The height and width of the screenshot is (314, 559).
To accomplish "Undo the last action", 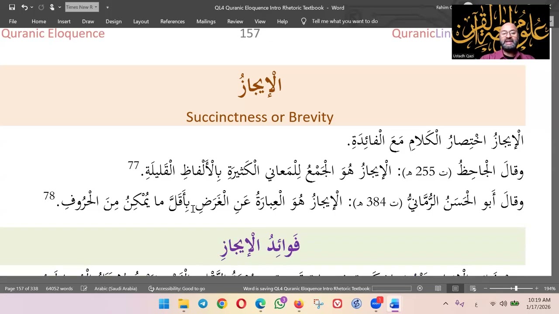I will coord(24,7).
